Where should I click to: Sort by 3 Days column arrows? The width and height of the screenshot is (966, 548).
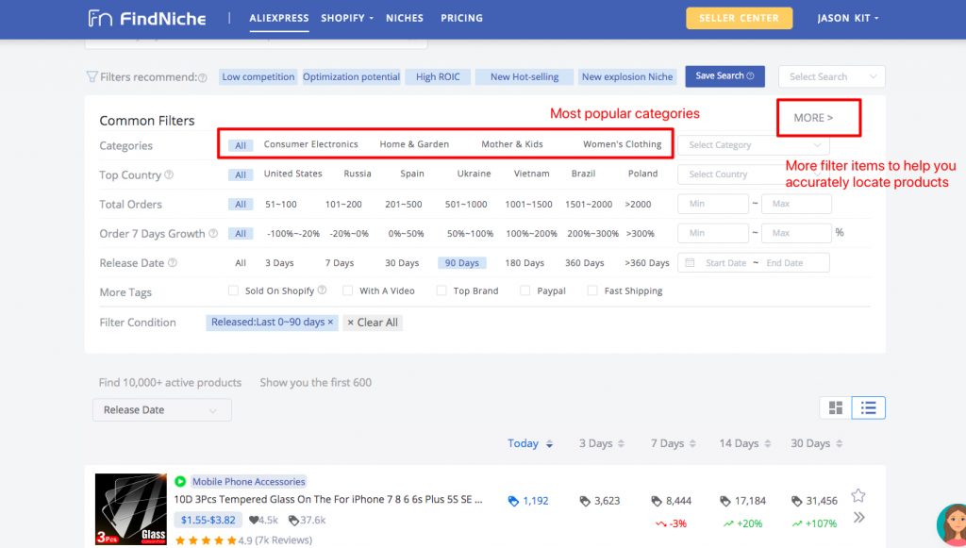point(621,444)
